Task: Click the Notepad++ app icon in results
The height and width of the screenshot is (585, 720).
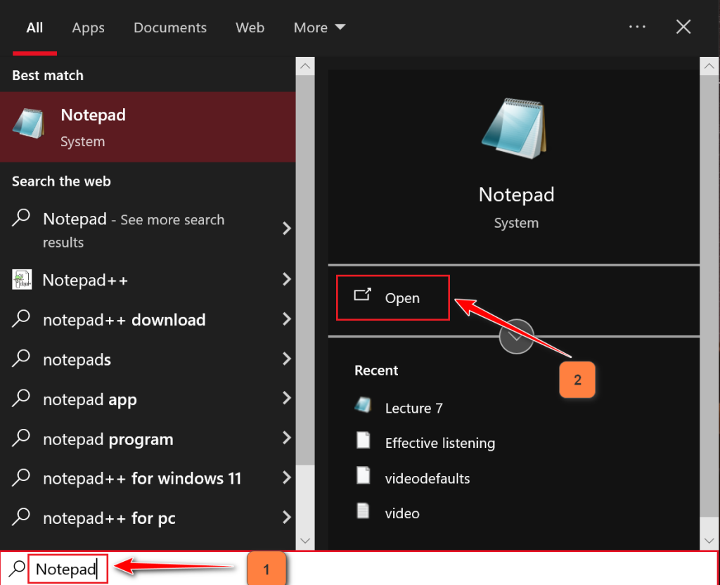Action: [22, 280]
